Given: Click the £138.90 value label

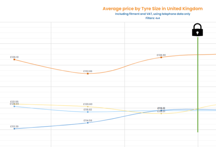Looking at the screenshot, I should click(x=161, y=55).
